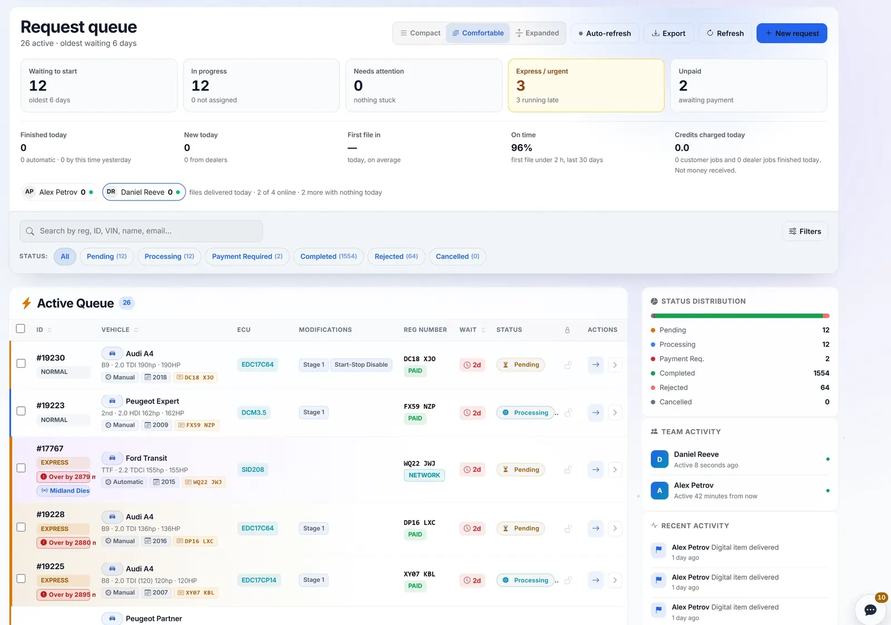Sort by the ID column arrows

coord(50,330)
